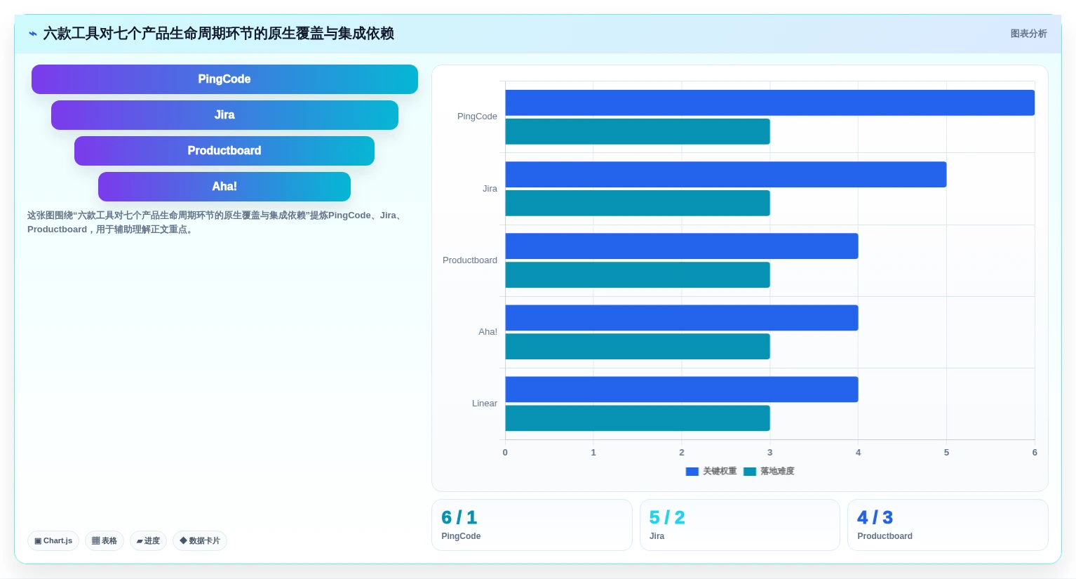Screen dimensions: 1076x579
Task: Click the Jira y-axis label
Action: pyautogui.click(x=490, y=189)
